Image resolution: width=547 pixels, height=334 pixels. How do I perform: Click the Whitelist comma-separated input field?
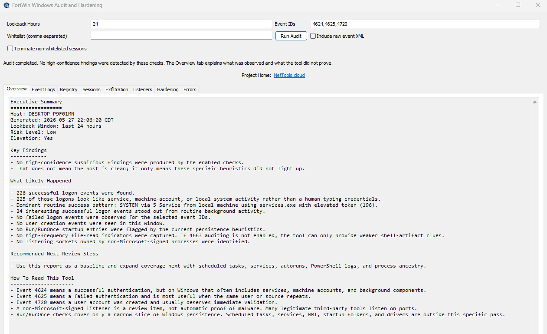coord(181,36)
